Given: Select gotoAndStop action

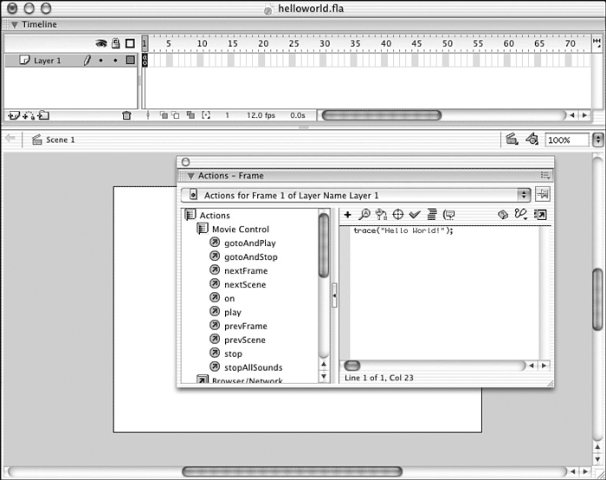Looking at the screenshot, I should point(251,257).
